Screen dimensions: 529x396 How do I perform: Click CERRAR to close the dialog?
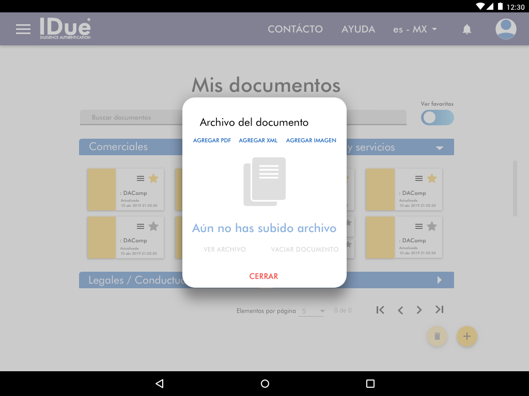point(264,276)
